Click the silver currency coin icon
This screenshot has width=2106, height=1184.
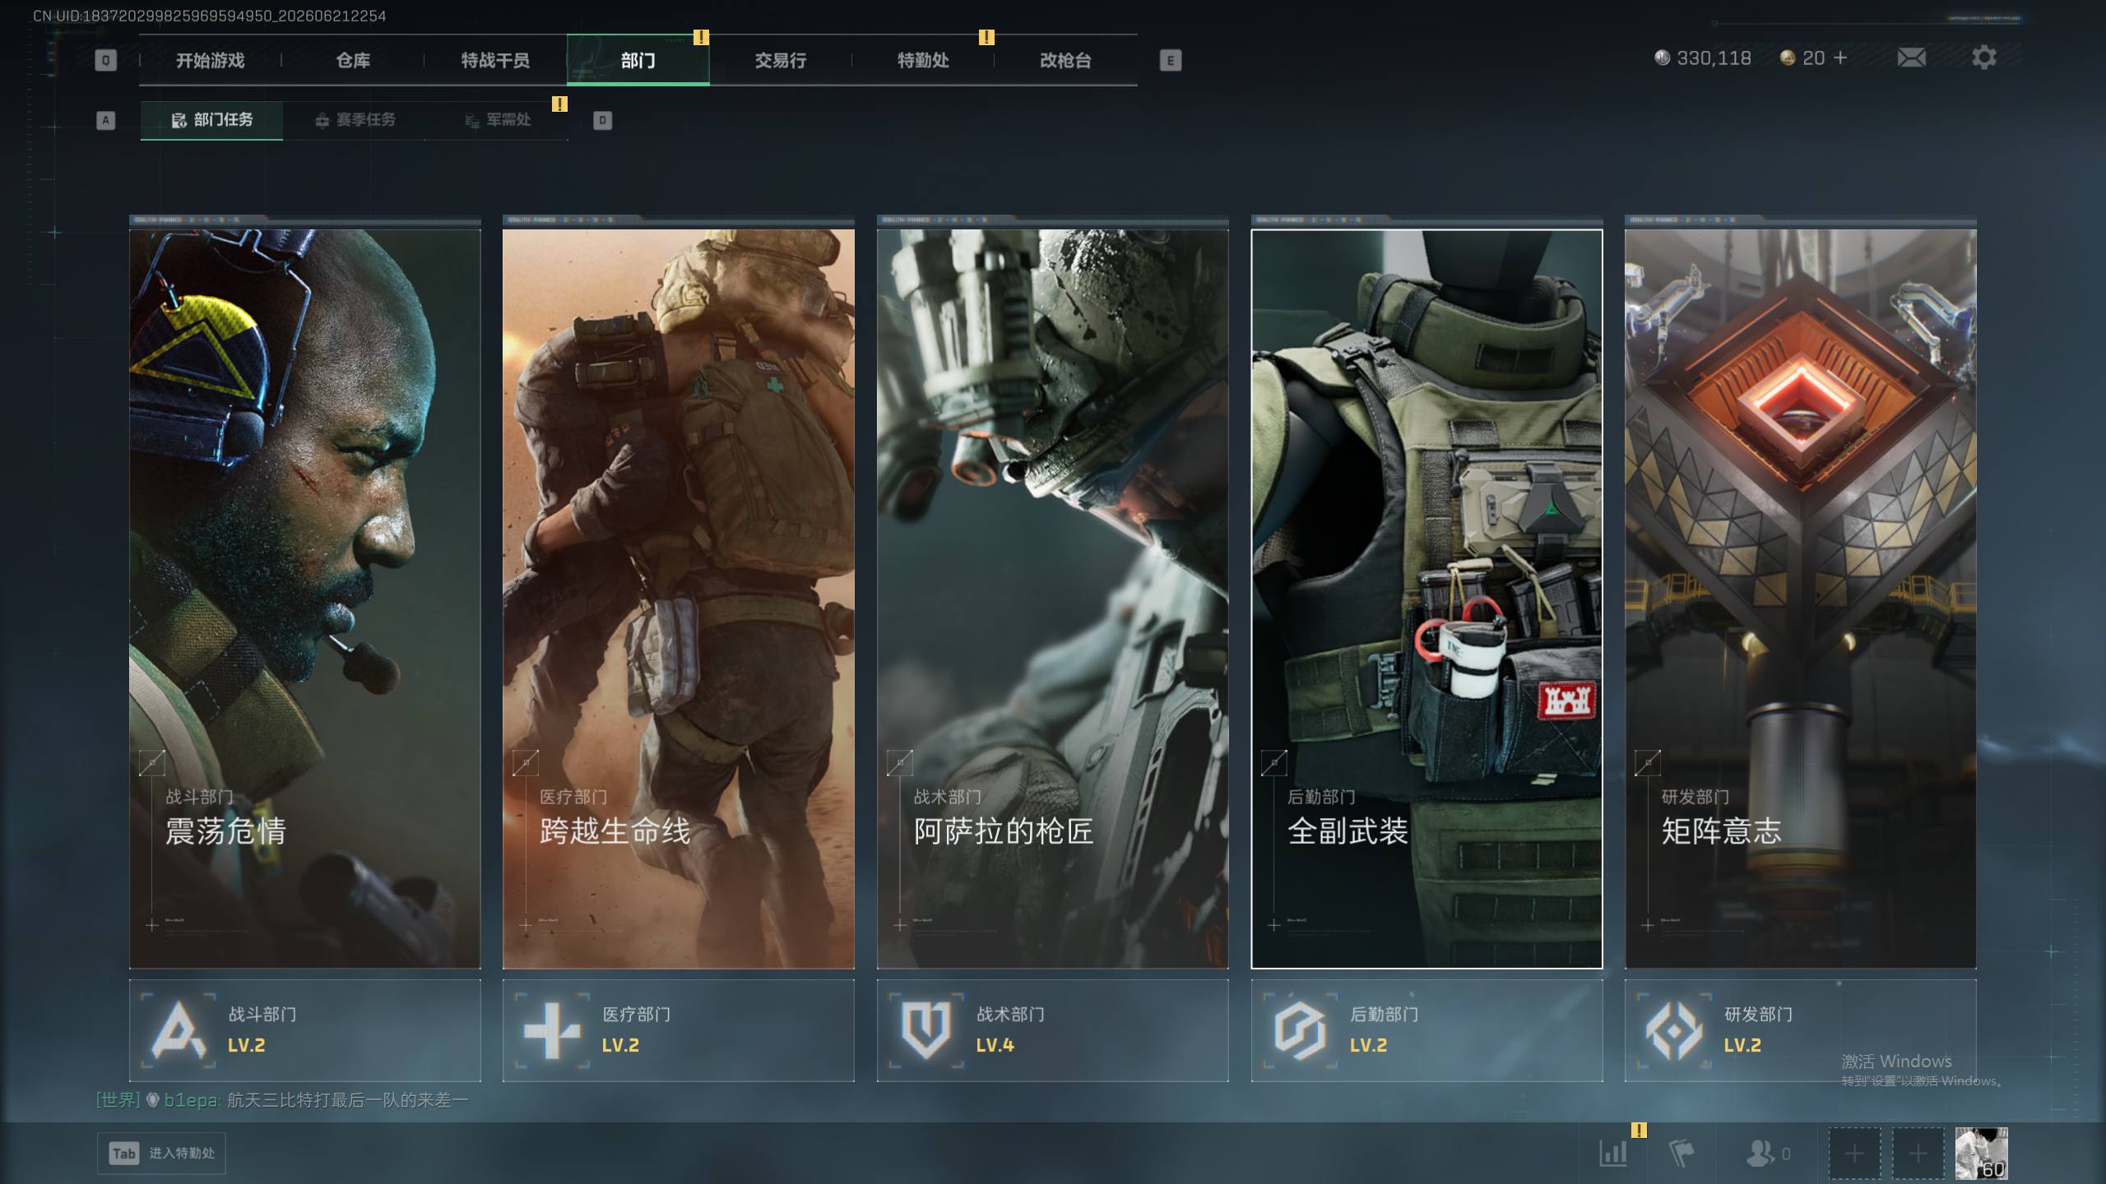tap(1662, 58)
